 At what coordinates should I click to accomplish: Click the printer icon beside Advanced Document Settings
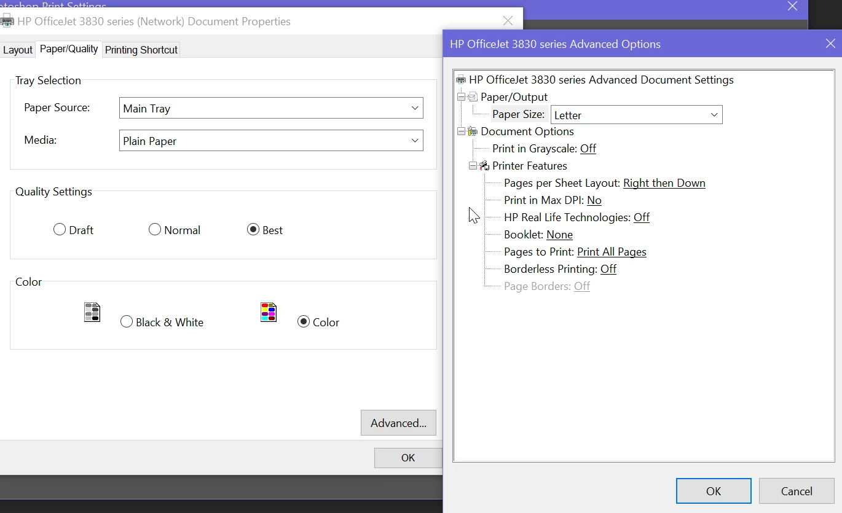click(x=461, y=80)
